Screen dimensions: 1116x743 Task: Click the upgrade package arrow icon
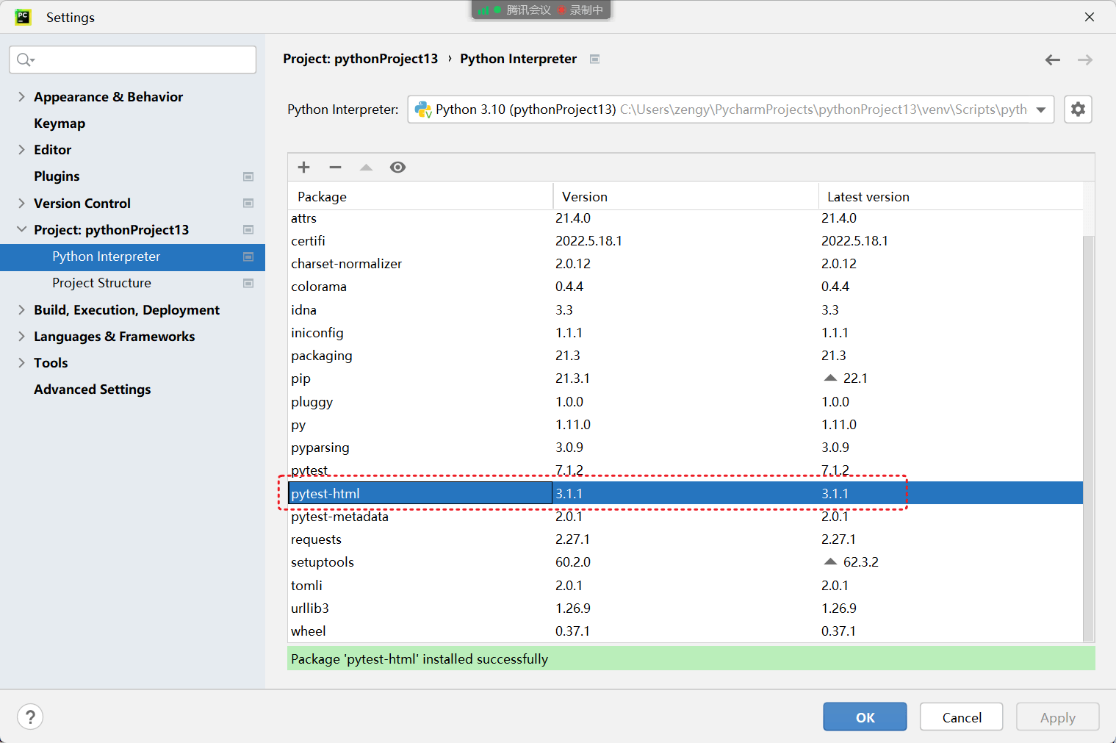pyautogui.click(x=366, y=168)
